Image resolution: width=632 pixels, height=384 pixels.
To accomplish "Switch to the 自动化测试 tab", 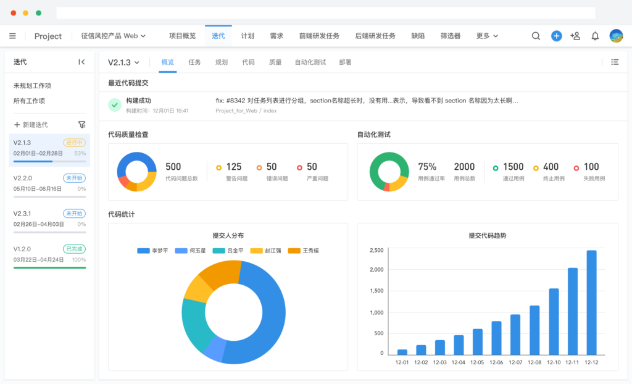I will 310,62.
